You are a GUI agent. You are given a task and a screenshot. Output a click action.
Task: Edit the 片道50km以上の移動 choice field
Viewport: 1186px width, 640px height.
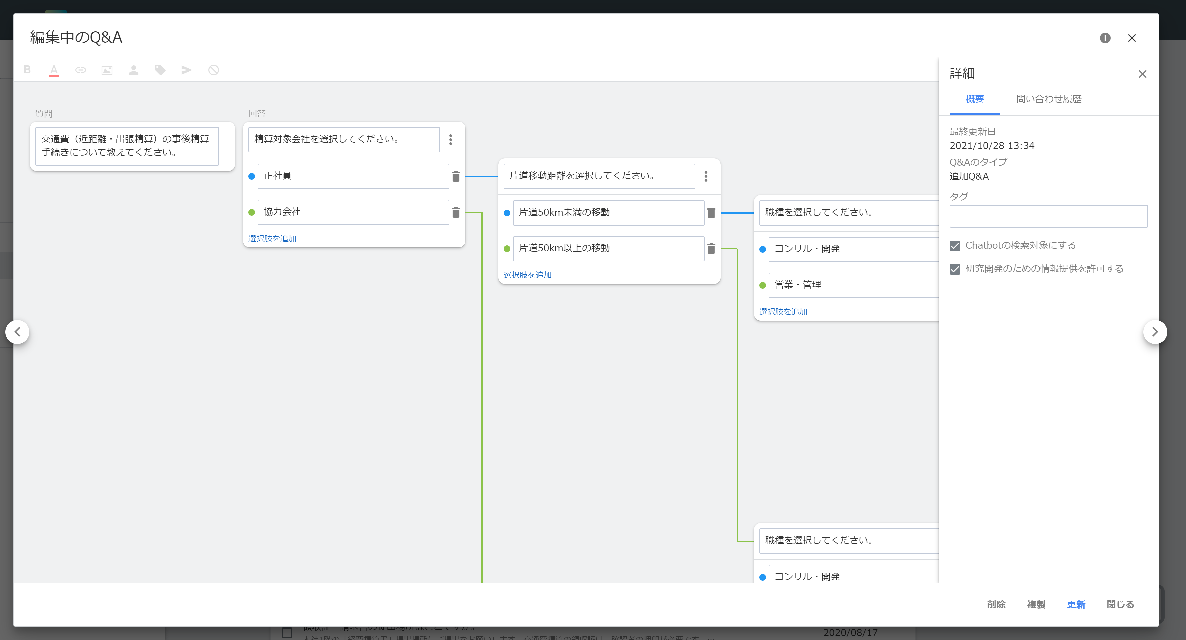pos(609,248)
